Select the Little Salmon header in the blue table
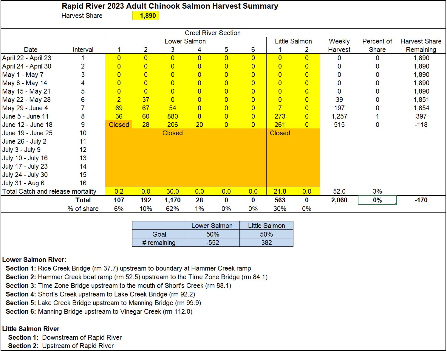The height and width of the screenshot is (351, 447). coord(266,226)
